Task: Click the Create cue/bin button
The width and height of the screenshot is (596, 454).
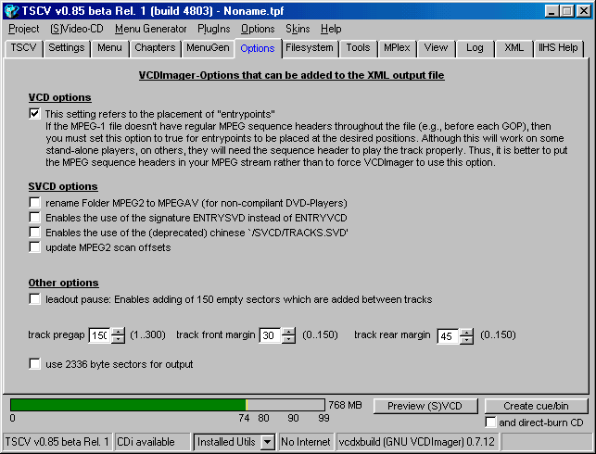Action: [535, 406]
